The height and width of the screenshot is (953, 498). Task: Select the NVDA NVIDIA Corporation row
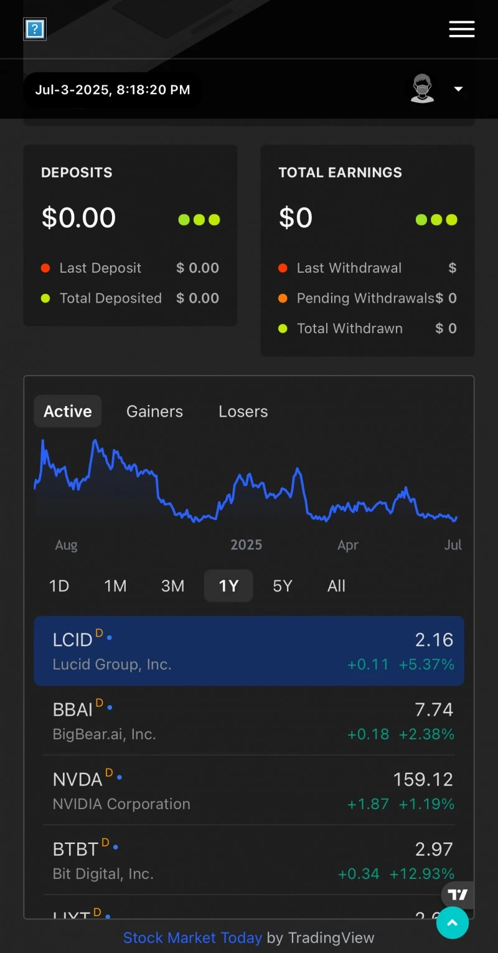[249, 790]
